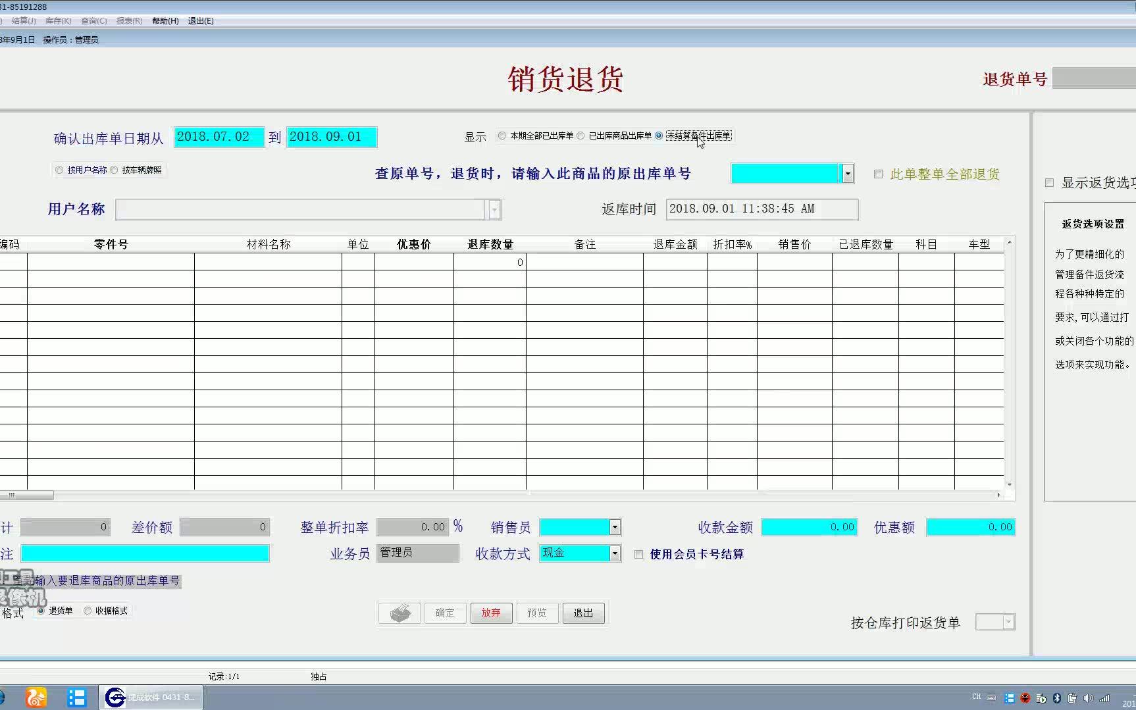Click the table horizontal scrollbar thumb
This screenshot has width=1136, height=710.
26,495
